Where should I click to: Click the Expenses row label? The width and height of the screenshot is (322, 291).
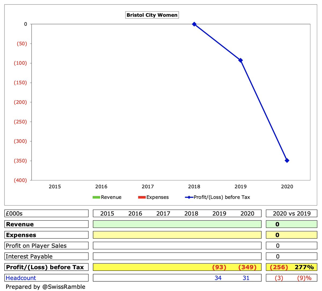coord(46,235)
